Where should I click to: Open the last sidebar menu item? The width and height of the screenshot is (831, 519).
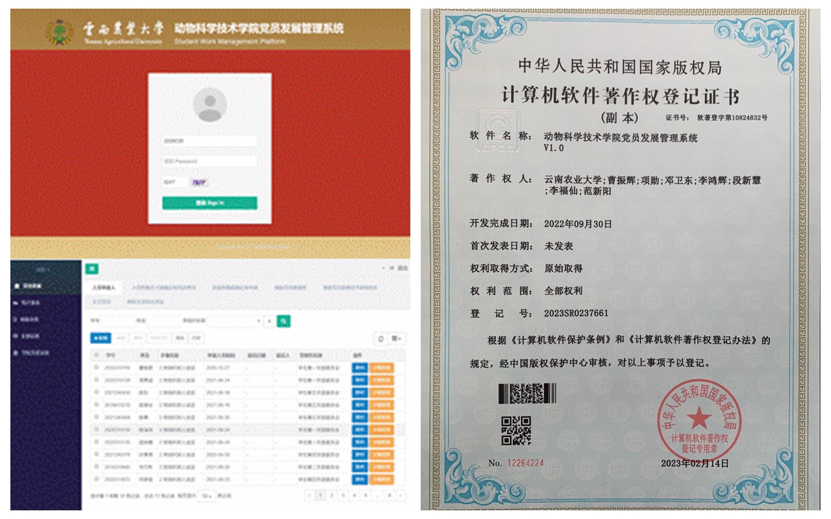(x=46, y=353)
